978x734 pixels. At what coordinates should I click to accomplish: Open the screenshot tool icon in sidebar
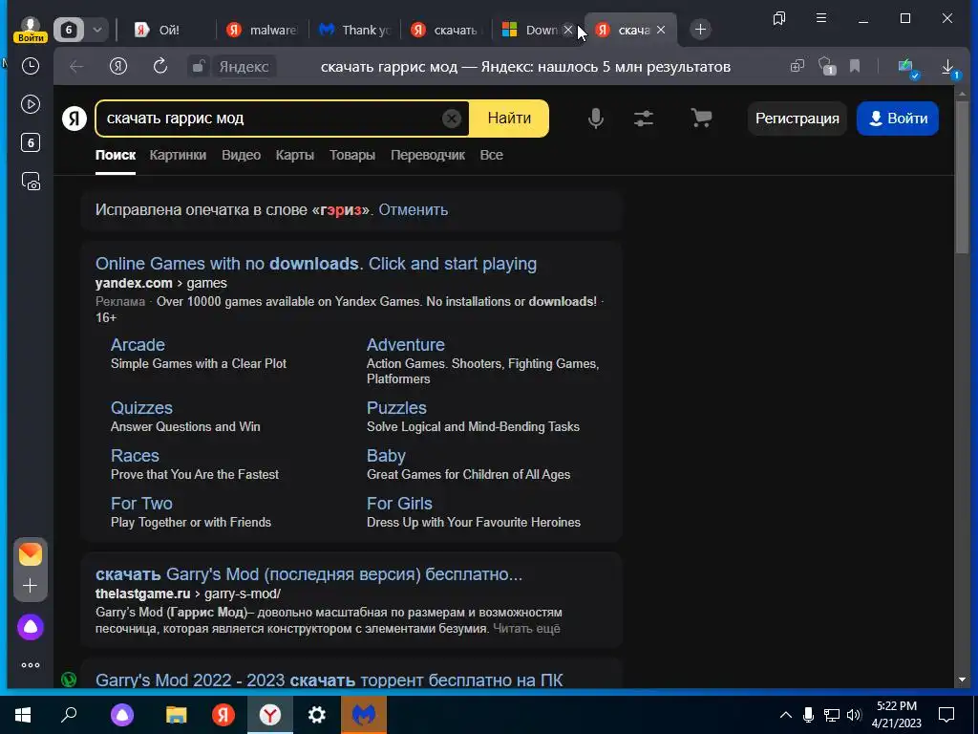30,182
